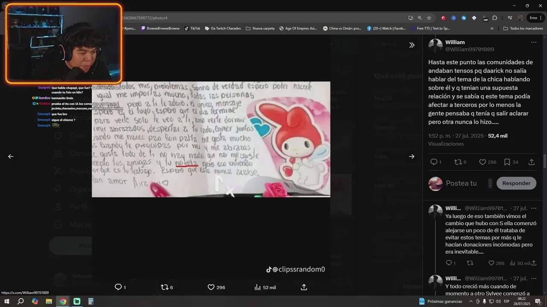Open more options on 'Y todo creció' reply

[x=533, y=278]
